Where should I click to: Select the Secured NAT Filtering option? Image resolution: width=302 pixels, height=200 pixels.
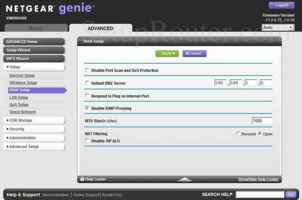tap(238, 134)
